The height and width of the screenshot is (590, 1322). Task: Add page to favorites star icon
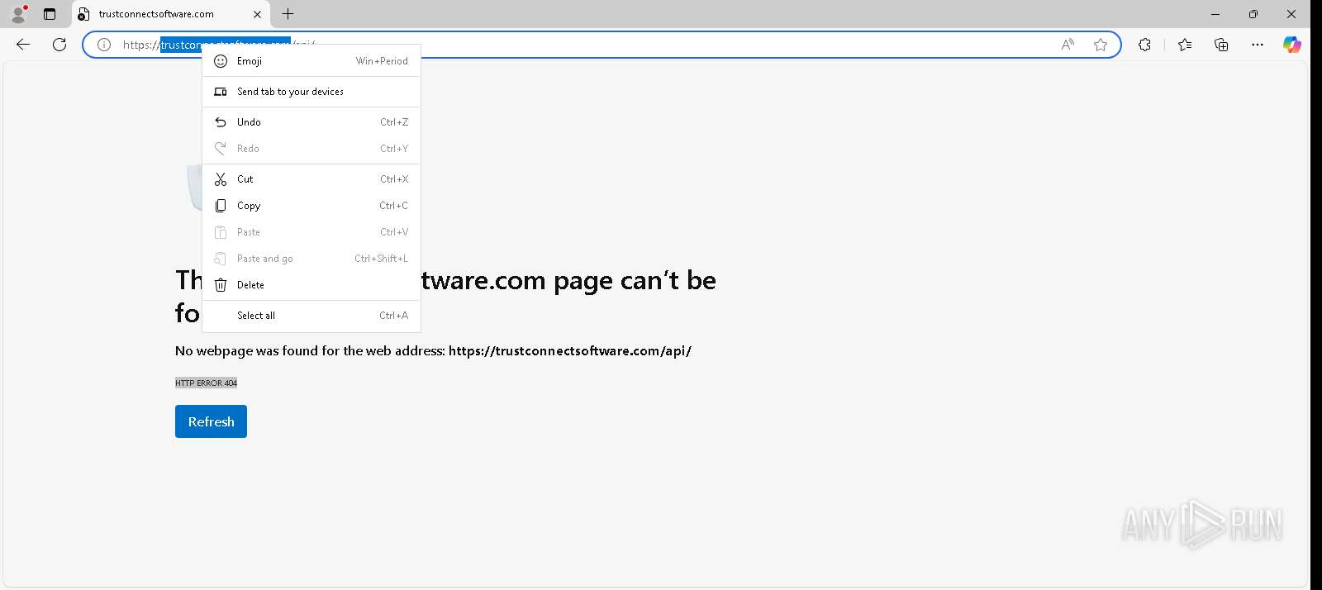(x=1101, y=45)
